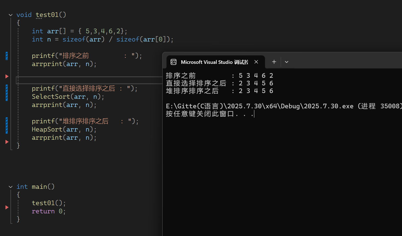Collapse the int main() function block
Image resolution: width=402 pixels, height=236 pixels.
[x=11, y=187]
